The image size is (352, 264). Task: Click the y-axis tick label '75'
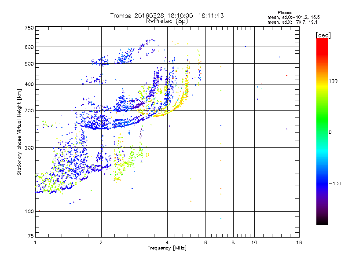click(x=31, y=236)
